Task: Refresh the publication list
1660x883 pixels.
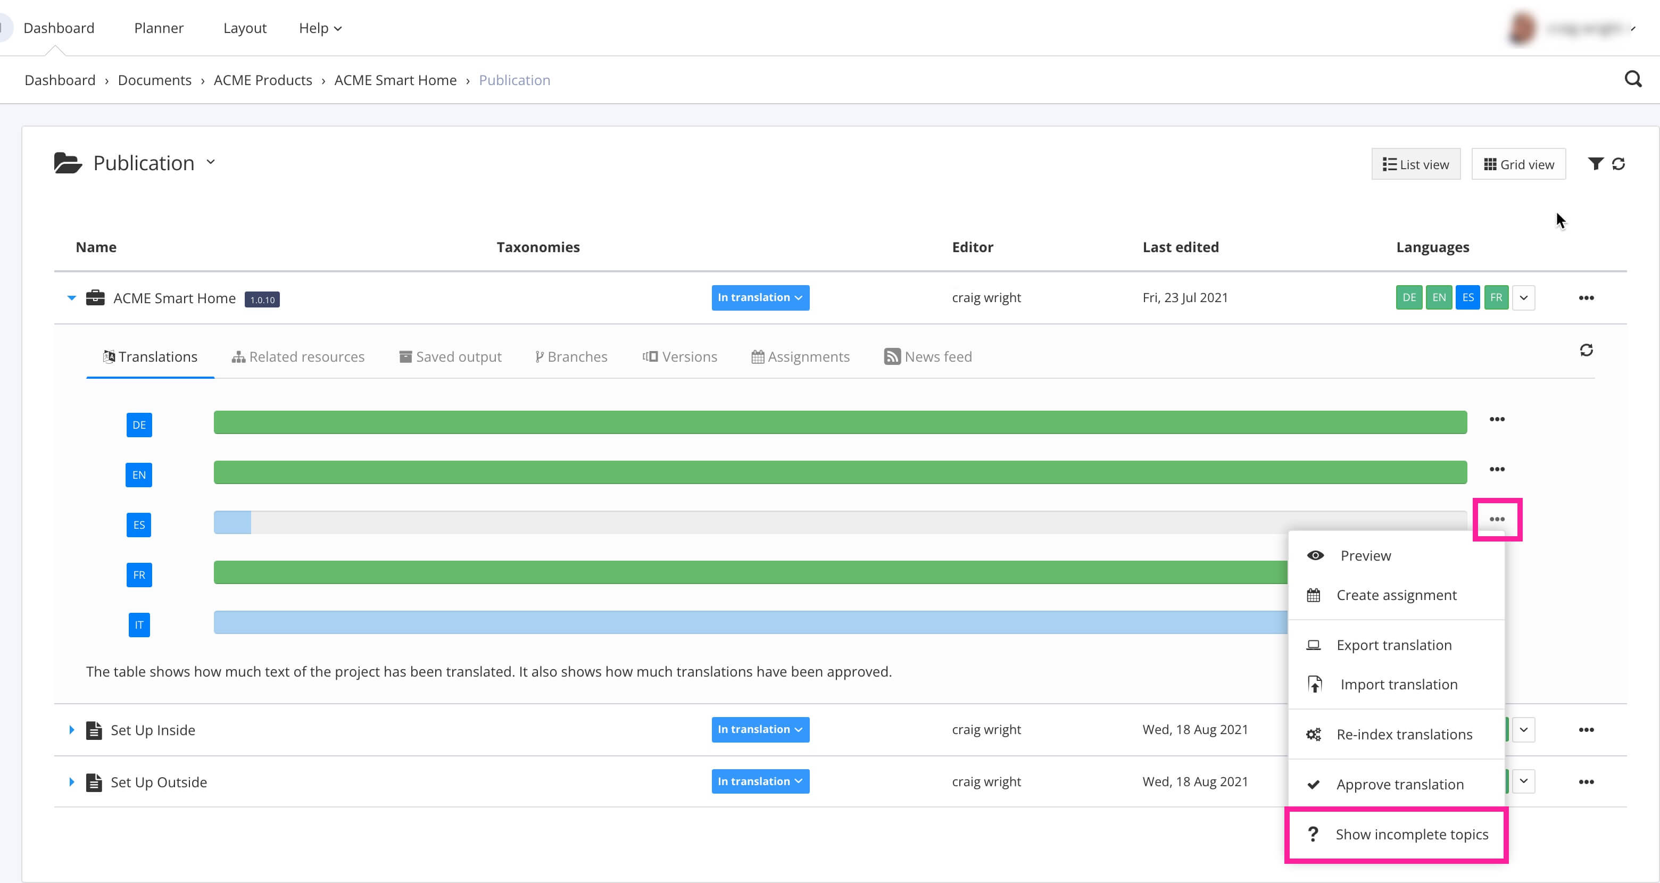Action: [x=1618, y=164]
